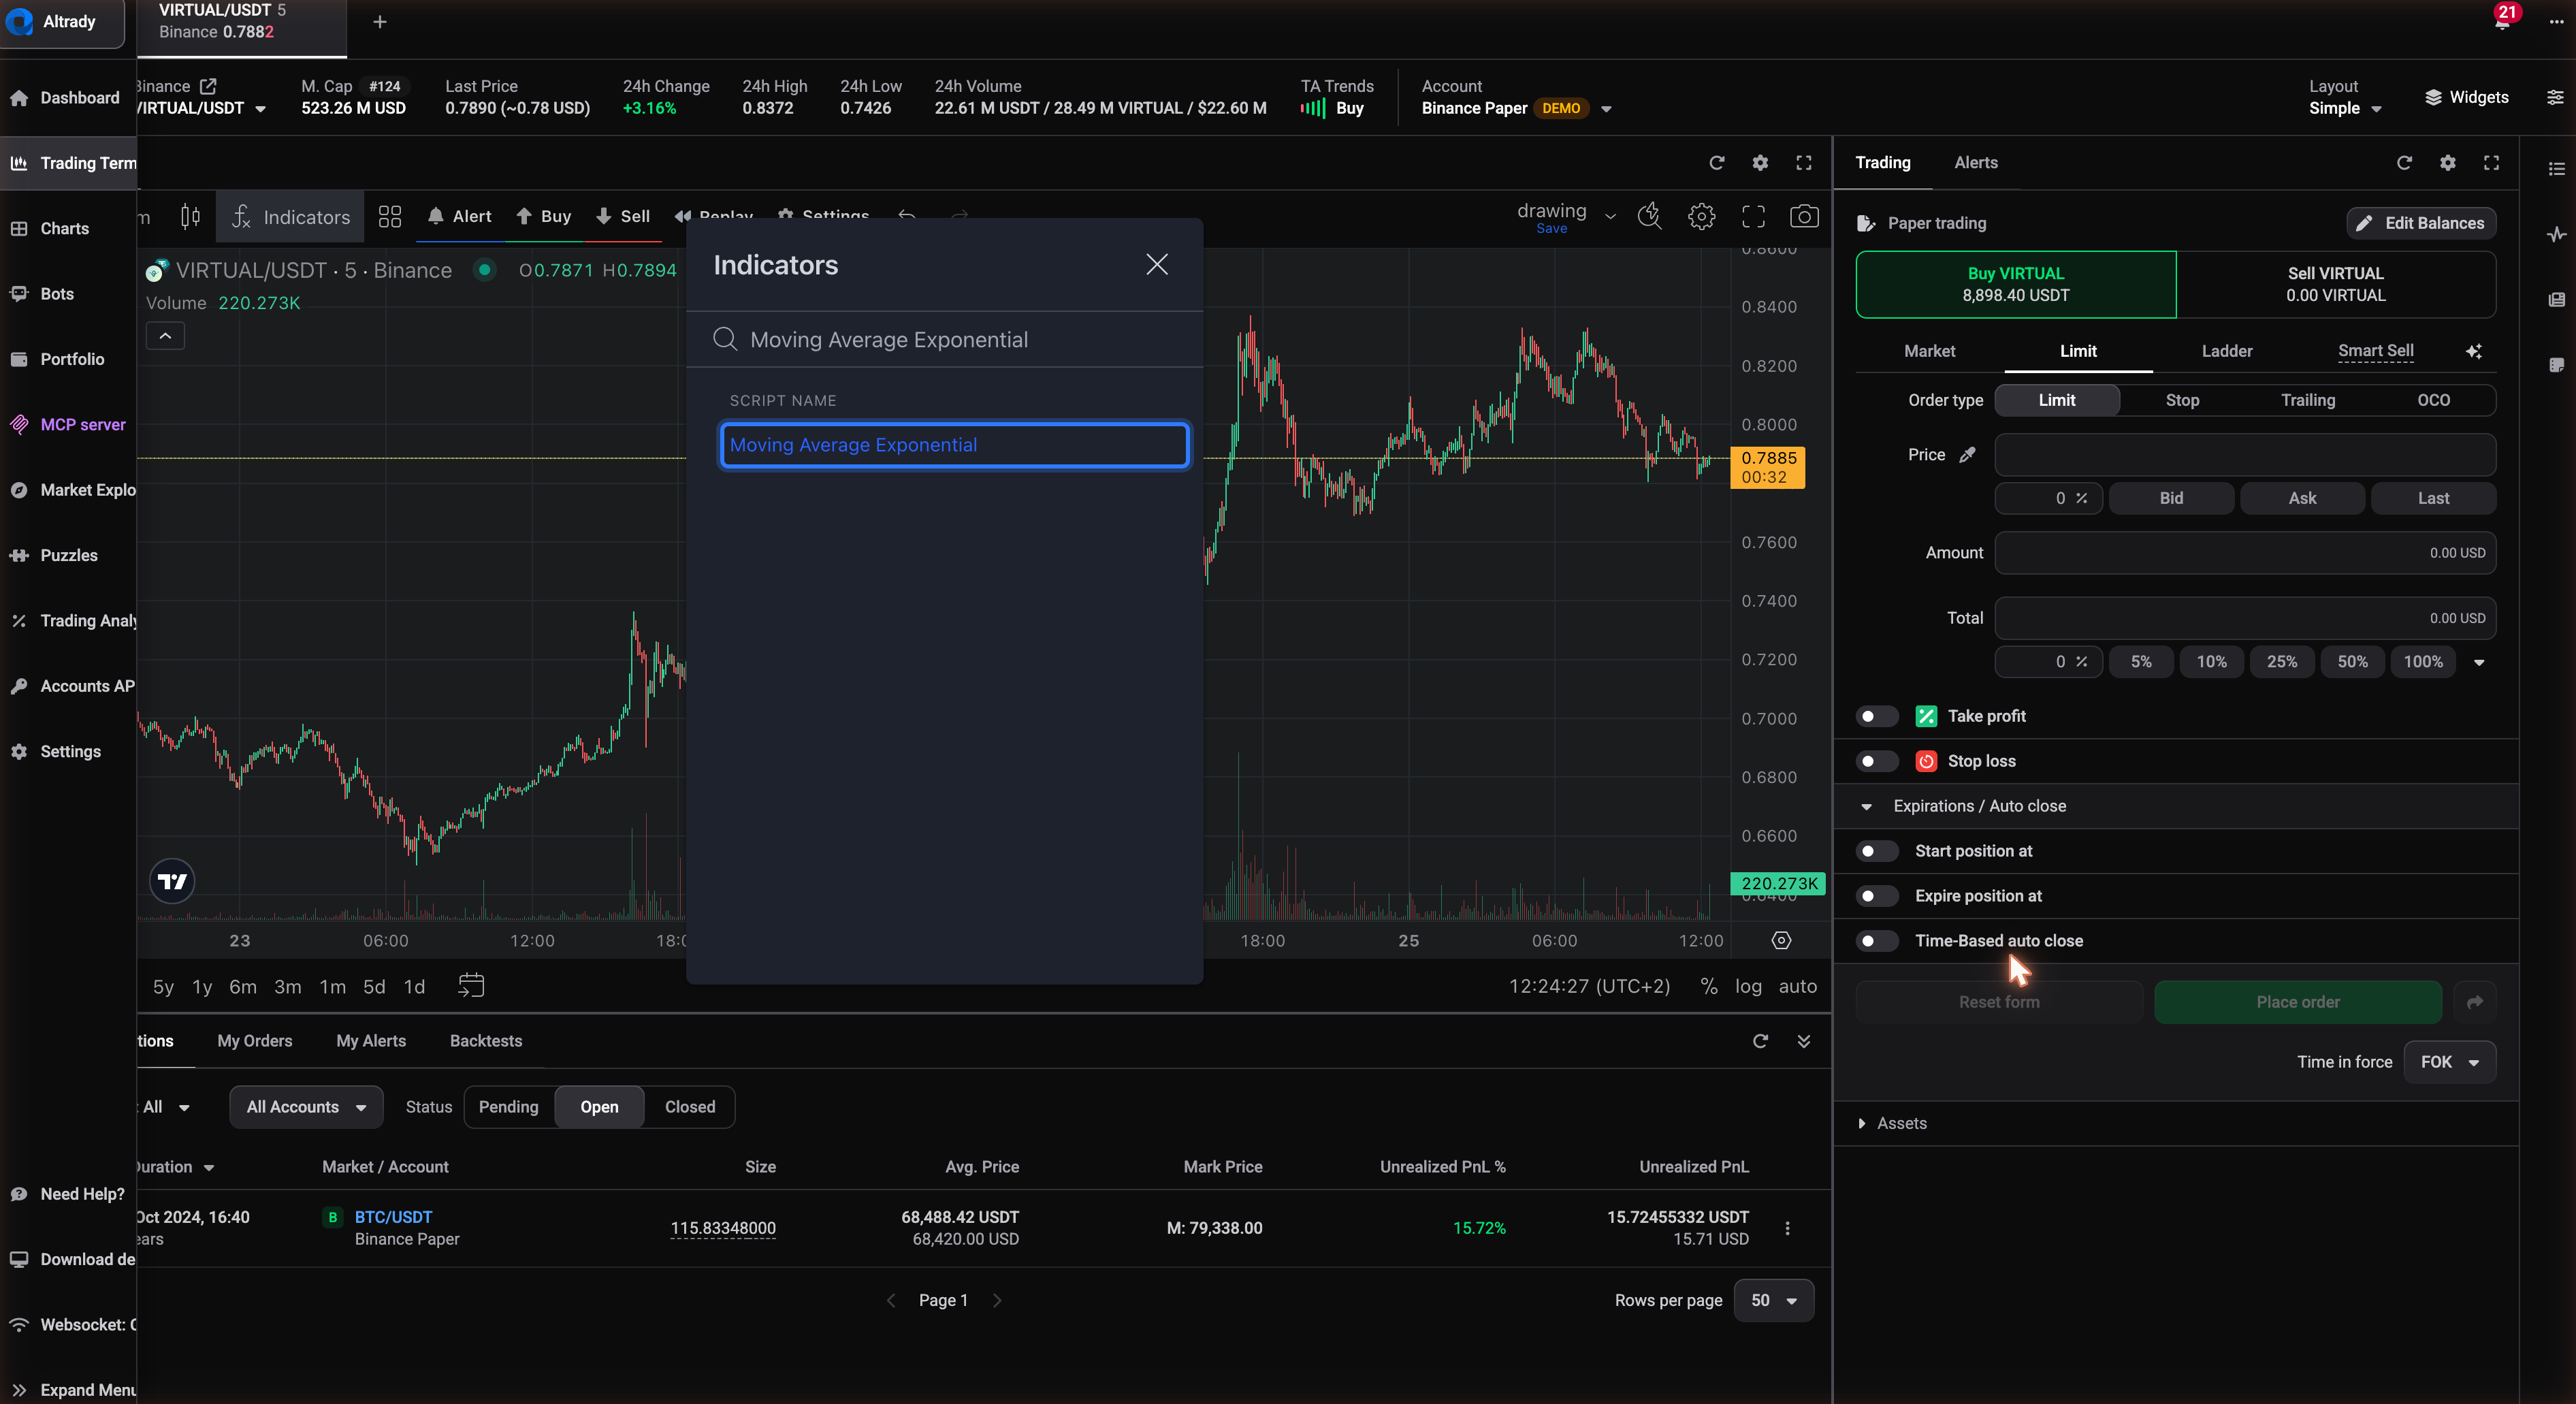2576x1404 pixels.
Task: Open row actions menu for BTC/USDT position
Action: [1787, 1228]
